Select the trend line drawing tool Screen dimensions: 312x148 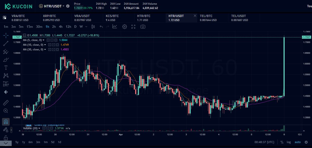[x=6, y=43]
